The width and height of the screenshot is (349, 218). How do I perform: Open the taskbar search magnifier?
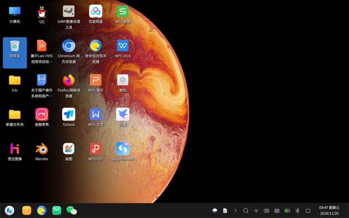[x=246, y=210]
